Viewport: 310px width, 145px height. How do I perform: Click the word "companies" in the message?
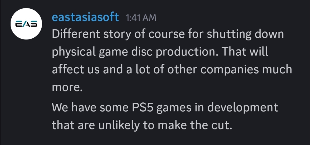[229, 70]
